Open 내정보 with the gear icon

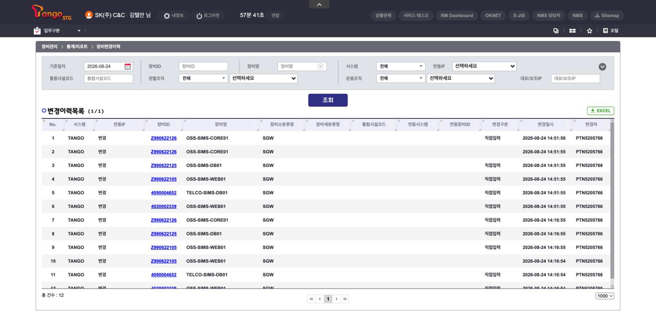173,15
